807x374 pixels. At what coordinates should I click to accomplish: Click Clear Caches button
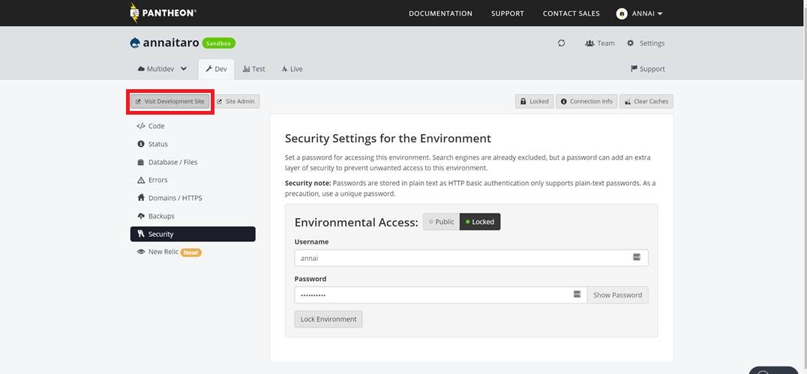(x=646, y=101)
